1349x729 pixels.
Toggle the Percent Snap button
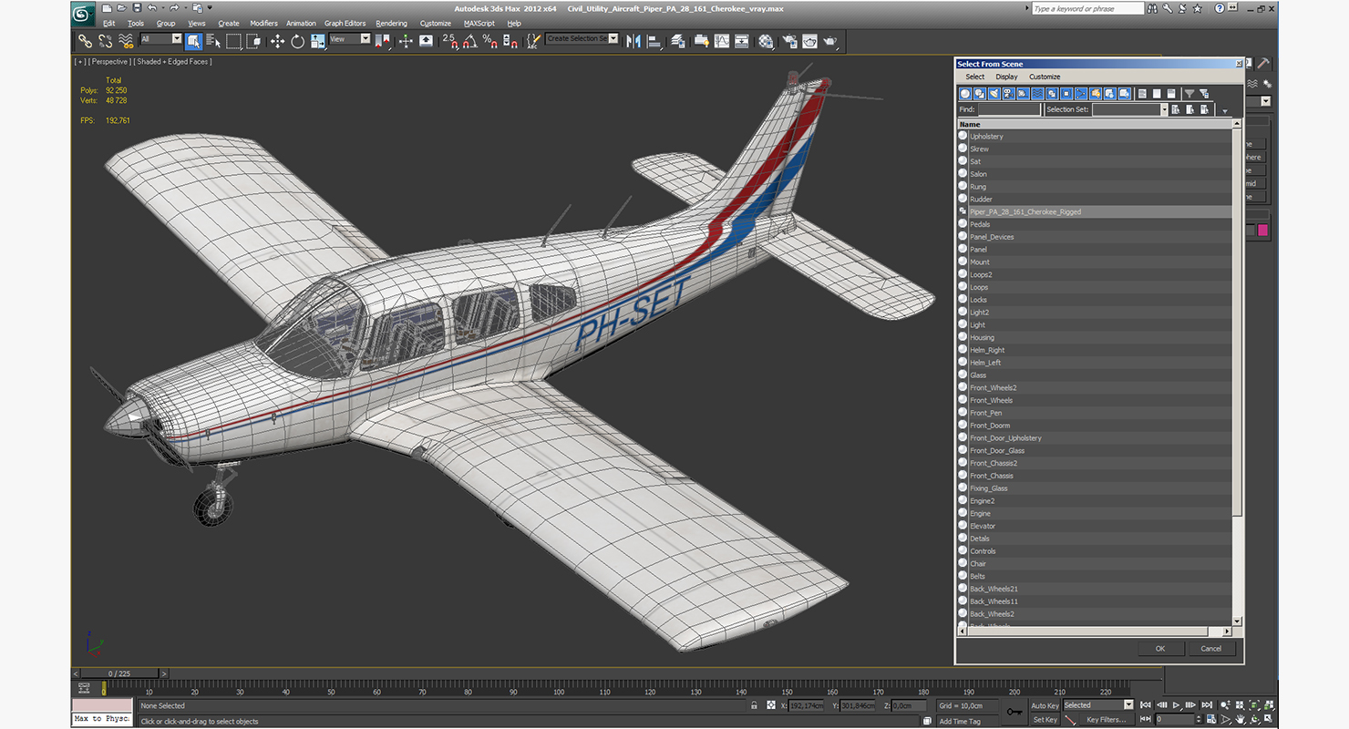(x=489, y=41)
